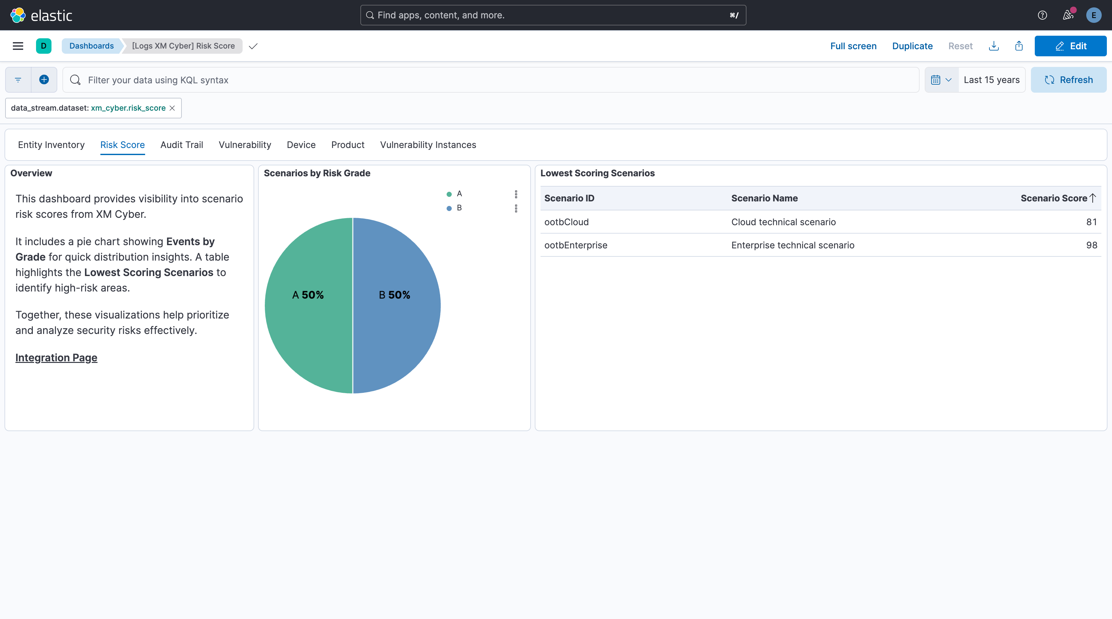Click the saved checkmark badge icon
Image resolution: width=1112 pixels, height=619 pixels.
click(254, 46)
